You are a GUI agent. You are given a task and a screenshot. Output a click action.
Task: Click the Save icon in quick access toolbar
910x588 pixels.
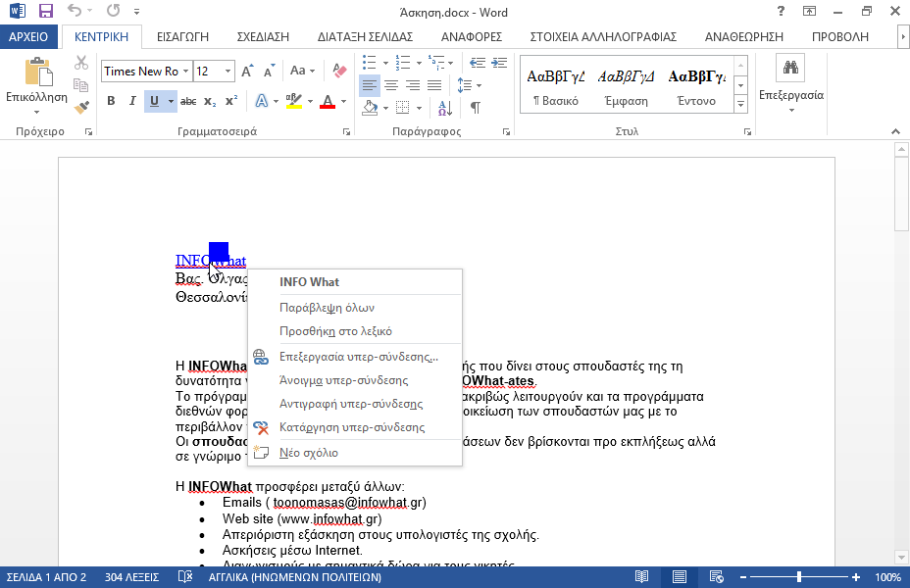45,11
